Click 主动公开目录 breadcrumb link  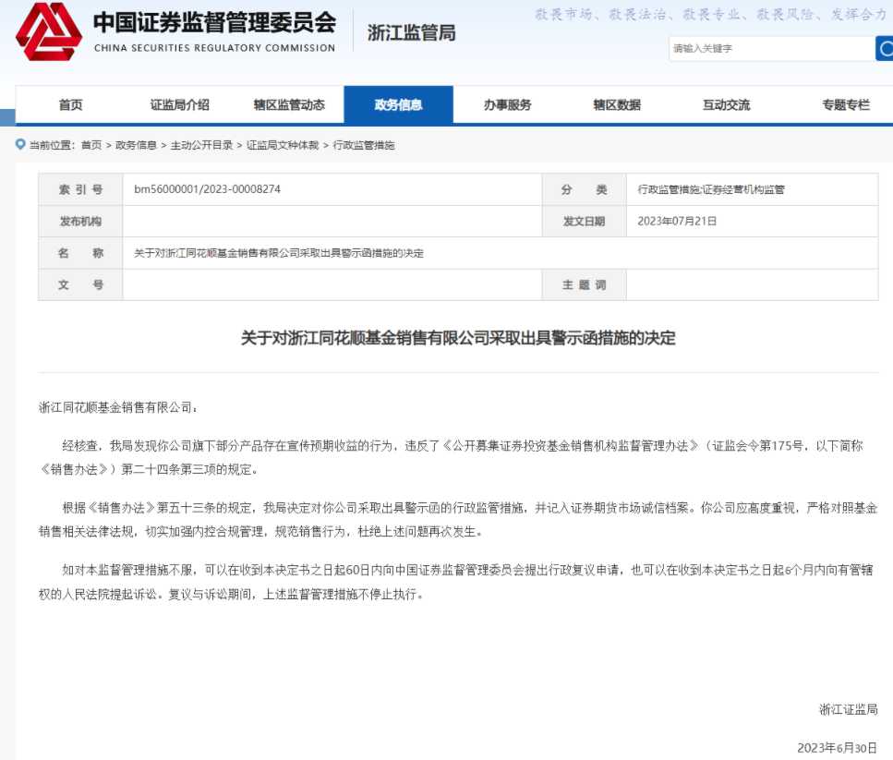201,145
